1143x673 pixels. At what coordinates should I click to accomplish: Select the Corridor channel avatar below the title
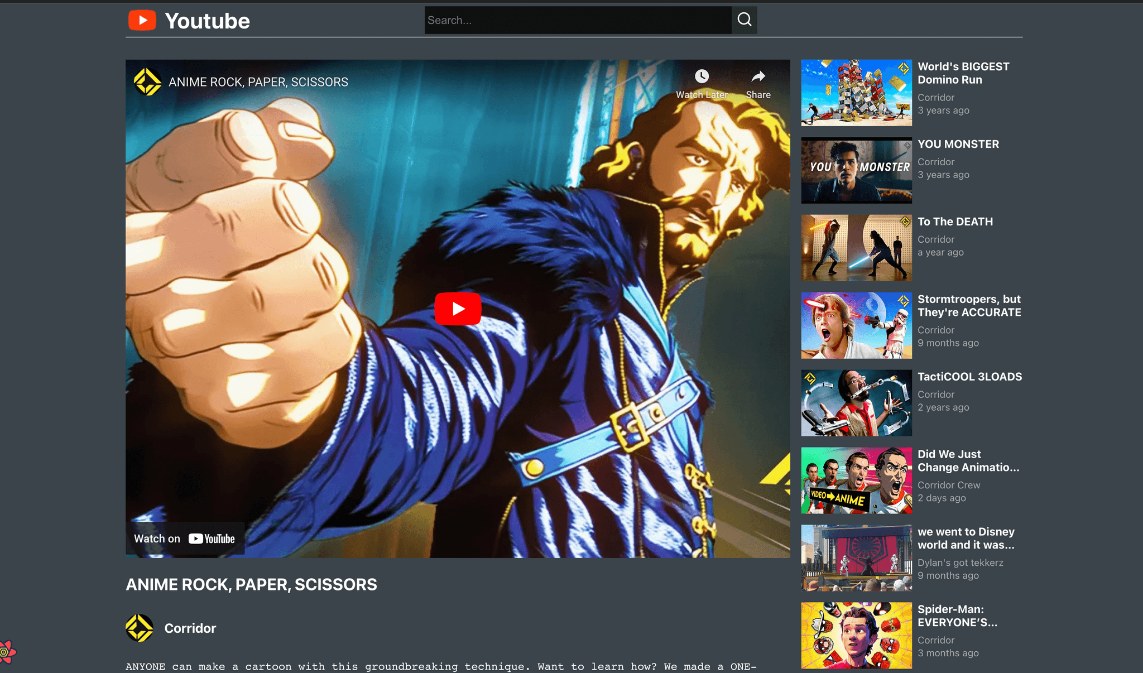point(139,628)
